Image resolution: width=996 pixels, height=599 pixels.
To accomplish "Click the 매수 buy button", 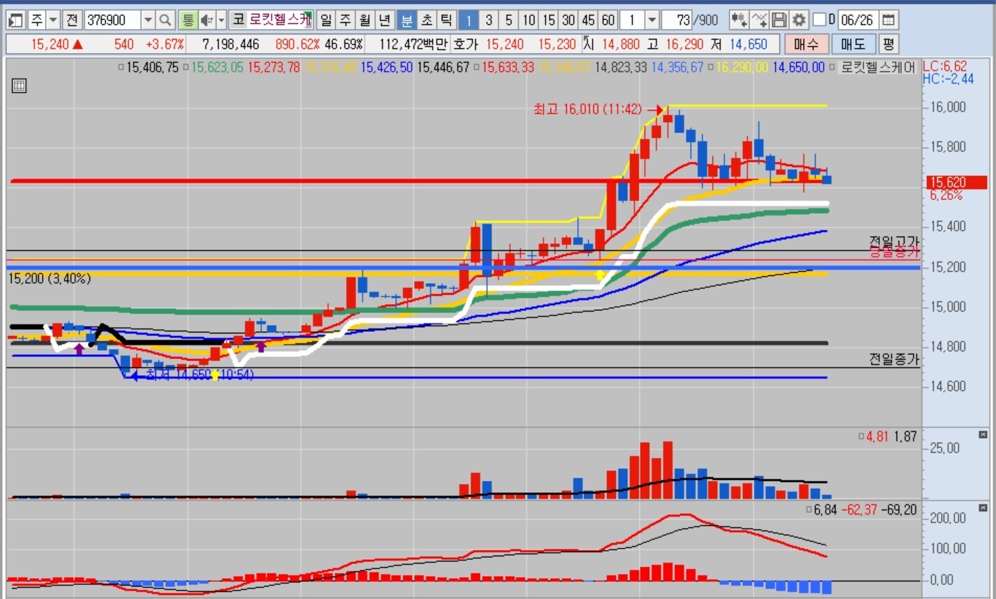I will pos(806,44).
